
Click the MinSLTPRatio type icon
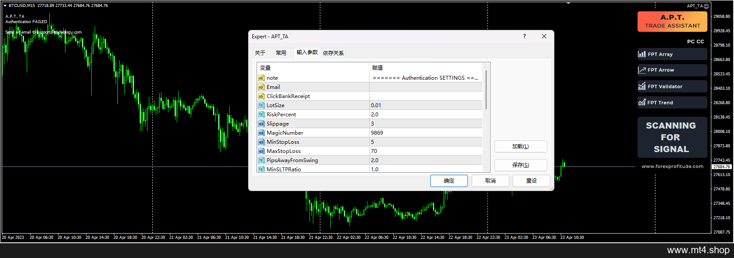click(261, 169)
